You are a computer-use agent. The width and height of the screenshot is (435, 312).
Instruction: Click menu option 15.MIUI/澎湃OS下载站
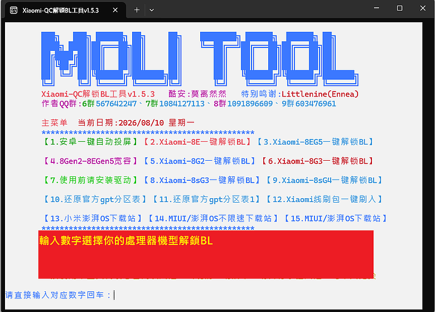336,218
